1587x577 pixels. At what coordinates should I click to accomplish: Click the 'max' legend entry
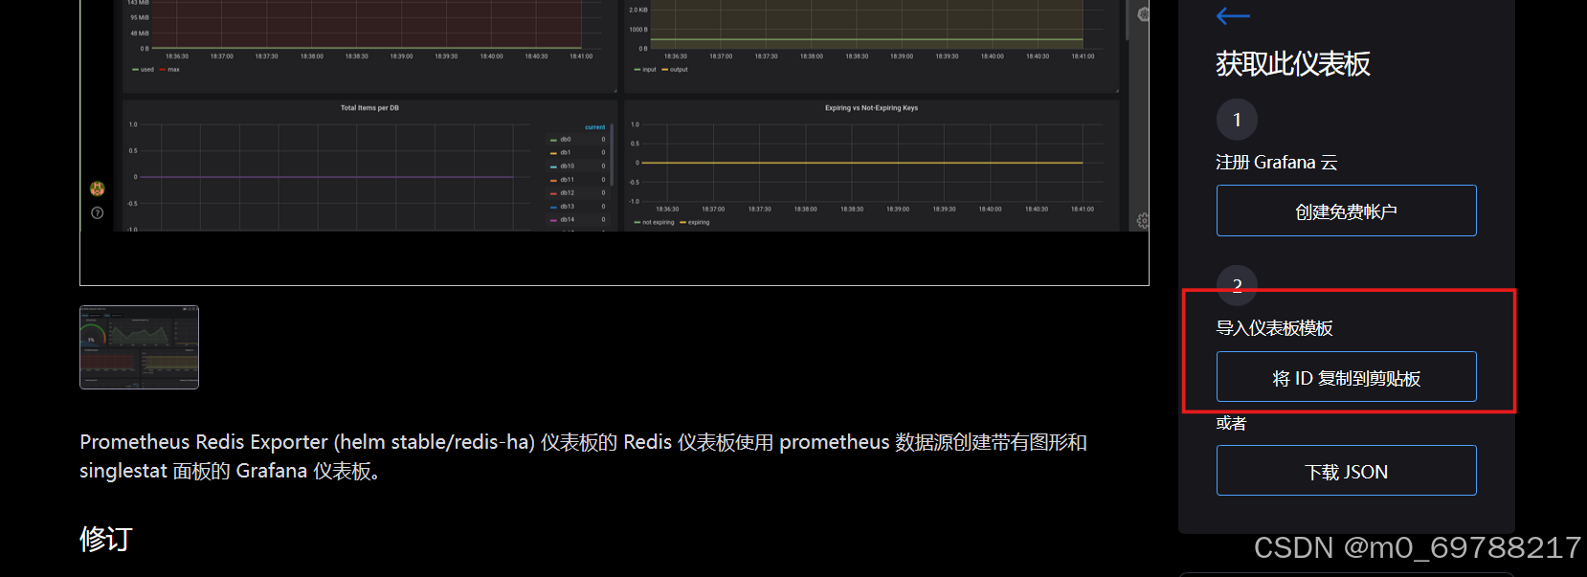coord(169,70)
